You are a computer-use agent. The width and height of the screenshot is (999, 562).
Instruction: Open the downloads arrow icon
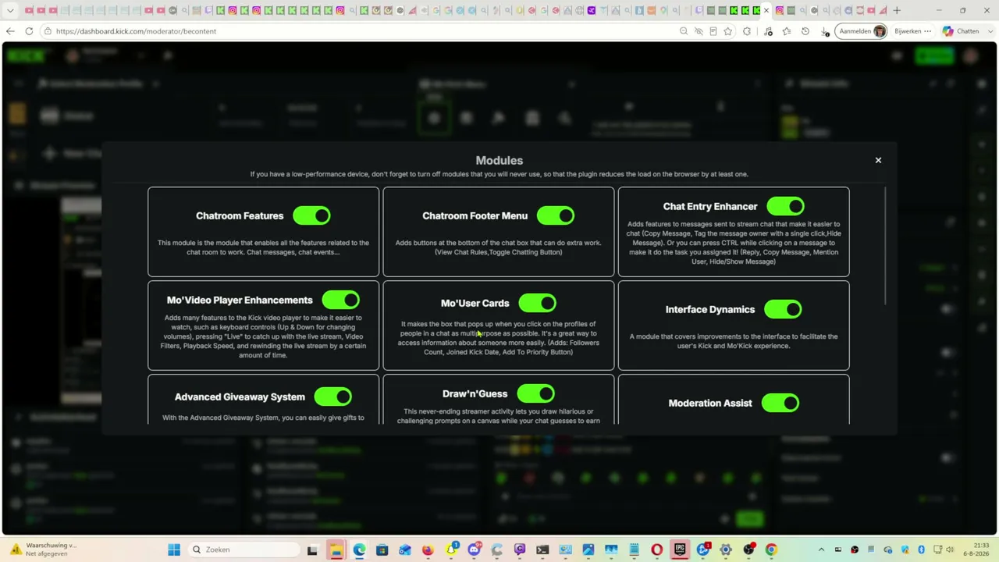pyautogui.click(x=825, y=31)
